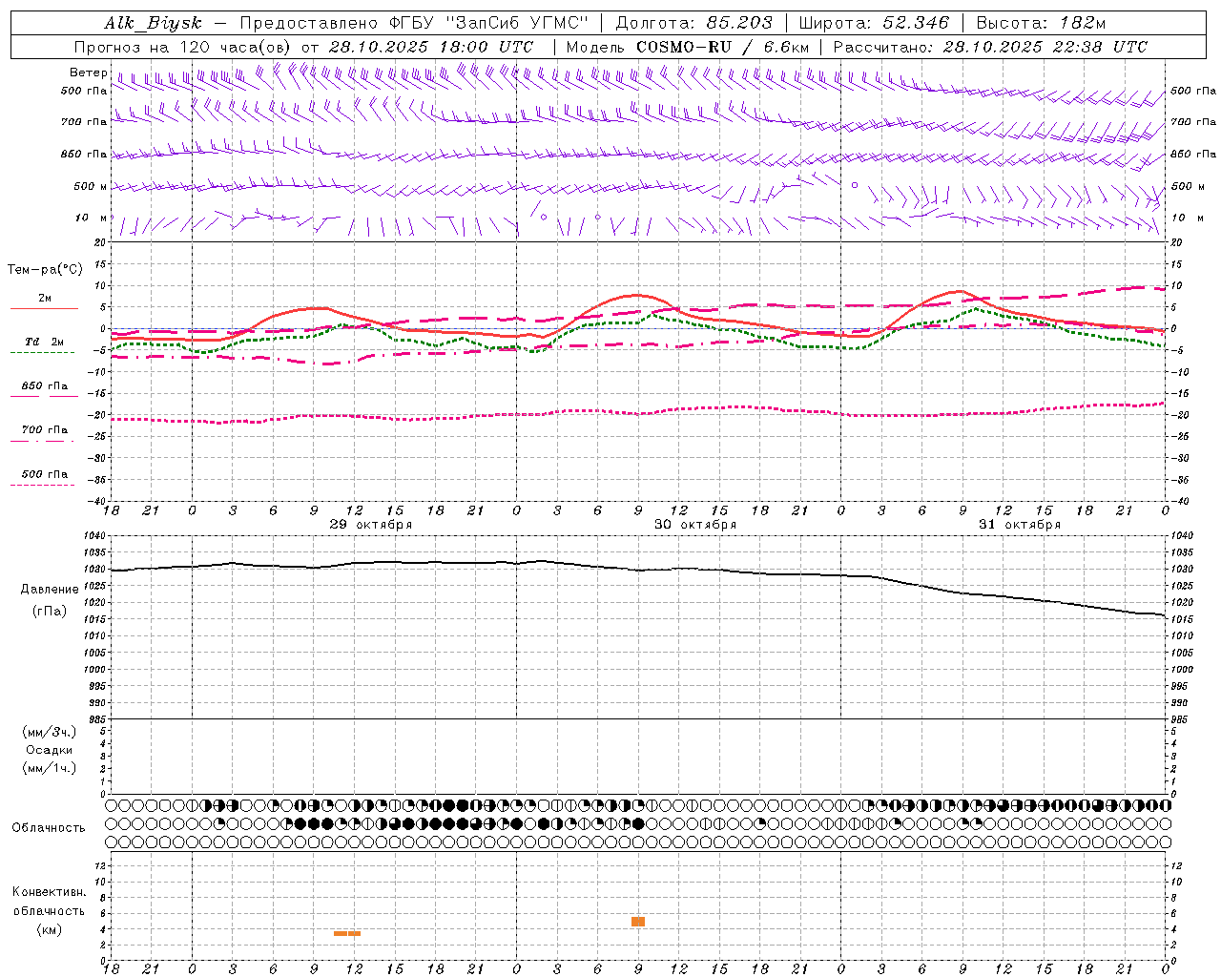The image size is (1221, 977).
Task: Click the 'Td 2м' dew point legend entry
Action: click(x=45, y=342)
